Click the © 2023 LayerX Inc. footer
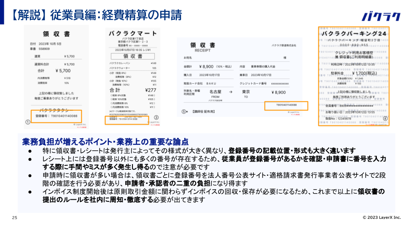Screen dimensions: 413x232 coord(382,217)
